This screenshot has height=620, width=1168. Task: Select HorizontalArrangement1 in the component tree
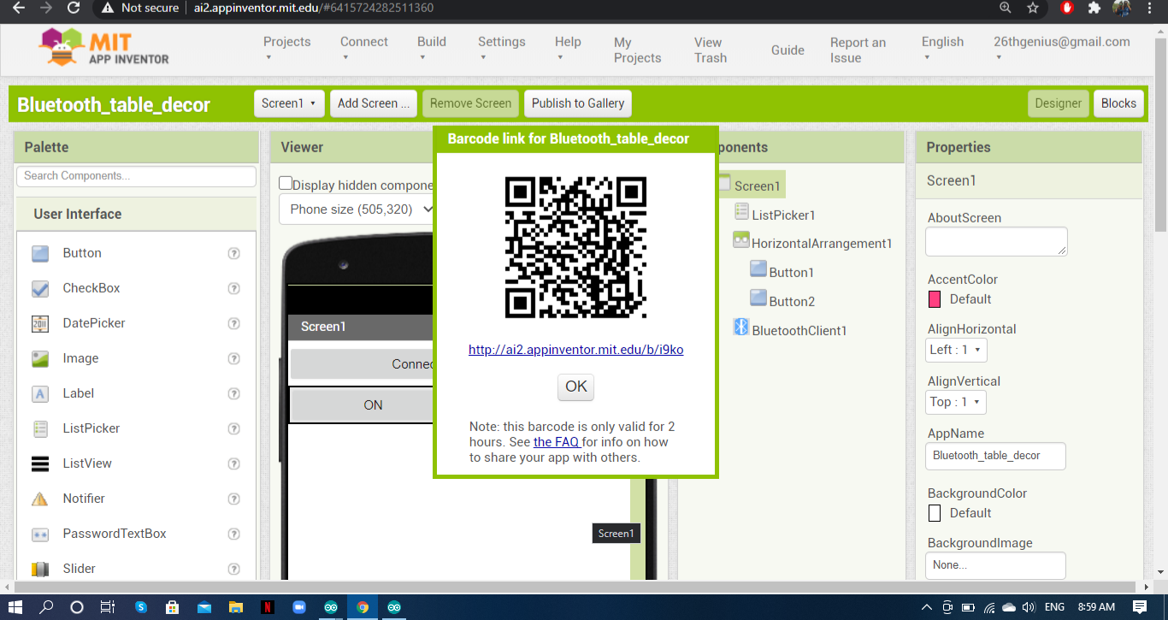[822, 244]
